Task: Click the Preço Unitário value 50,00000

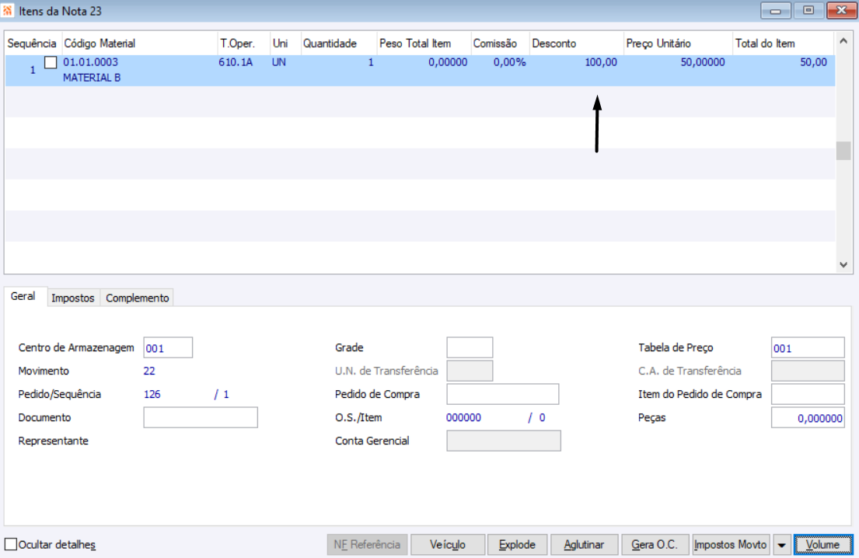Action: (x=703, y=62)
